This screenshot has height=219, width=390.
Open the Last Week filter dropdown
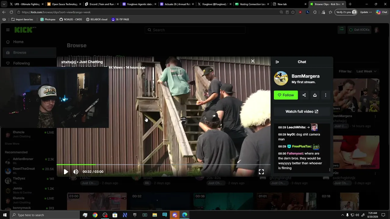(x=366, y=71)
